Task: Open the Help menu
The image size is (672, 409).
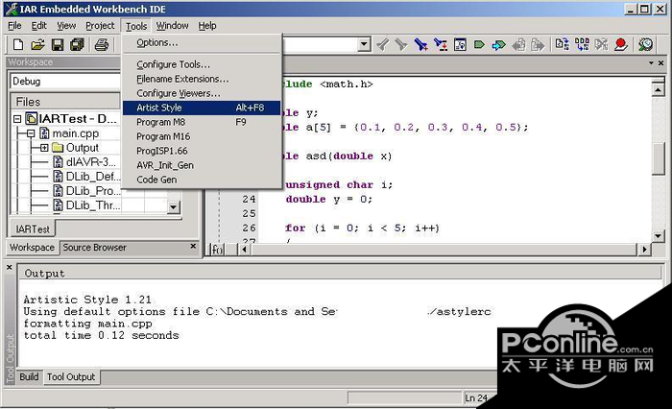Action: click(207, 26)
